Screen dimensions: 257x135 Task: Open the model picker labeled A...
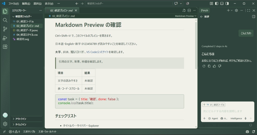[x=224, y=118]
